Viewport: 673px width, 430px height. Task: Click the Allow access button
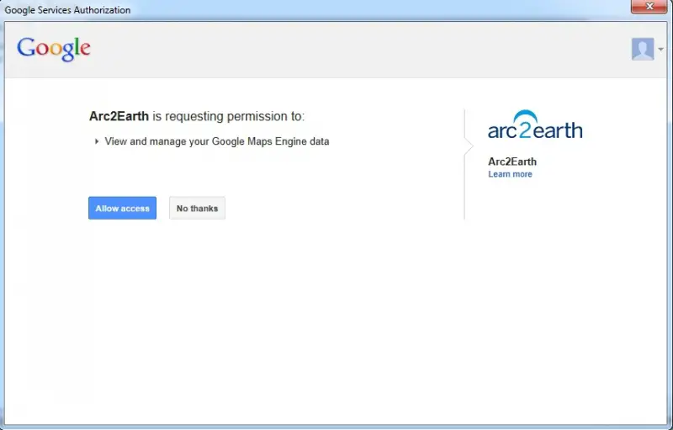coord(122,208)
